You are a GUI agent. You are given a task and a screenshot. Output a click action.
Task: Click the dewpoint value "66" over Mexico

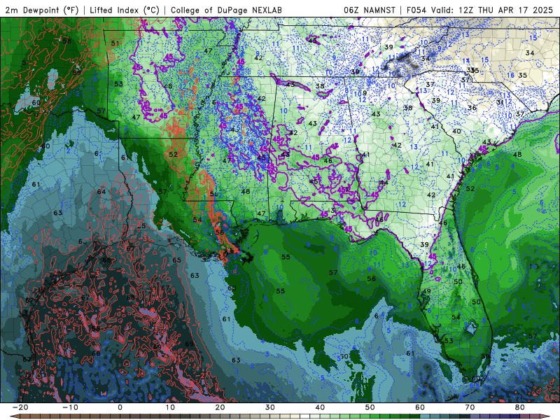96,353
